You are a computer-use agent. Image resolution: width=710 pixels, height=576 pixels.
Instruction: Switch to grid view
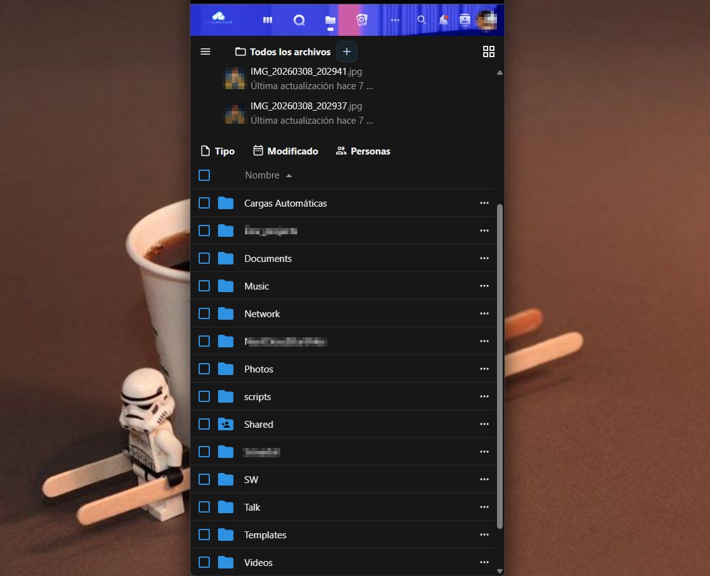click(x=488, y=52)
